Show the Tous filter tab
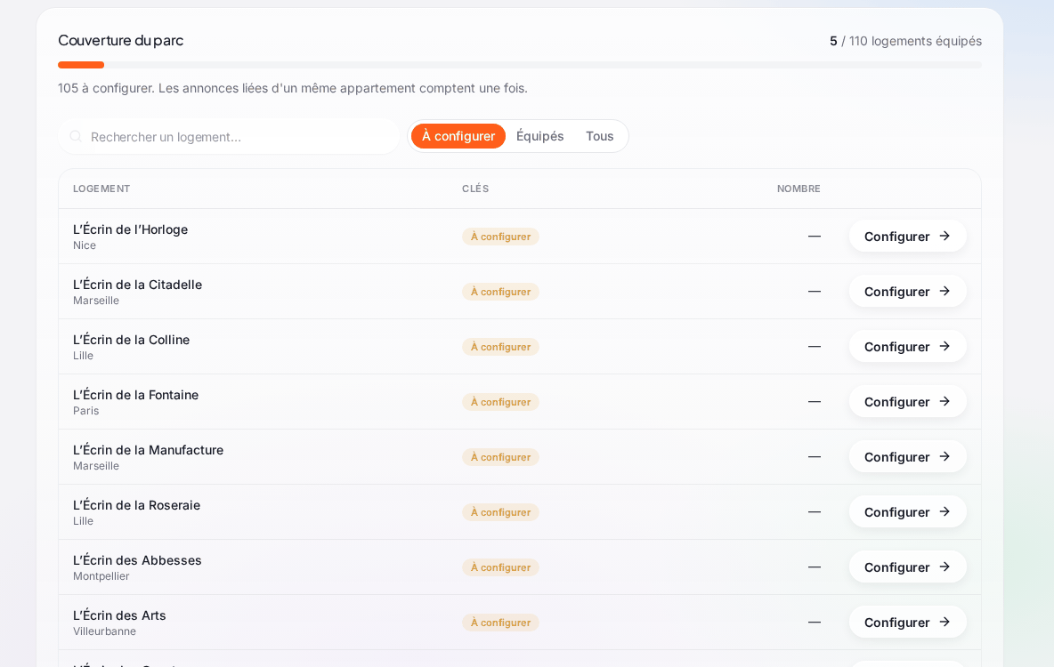 click(x=600, y=136)
